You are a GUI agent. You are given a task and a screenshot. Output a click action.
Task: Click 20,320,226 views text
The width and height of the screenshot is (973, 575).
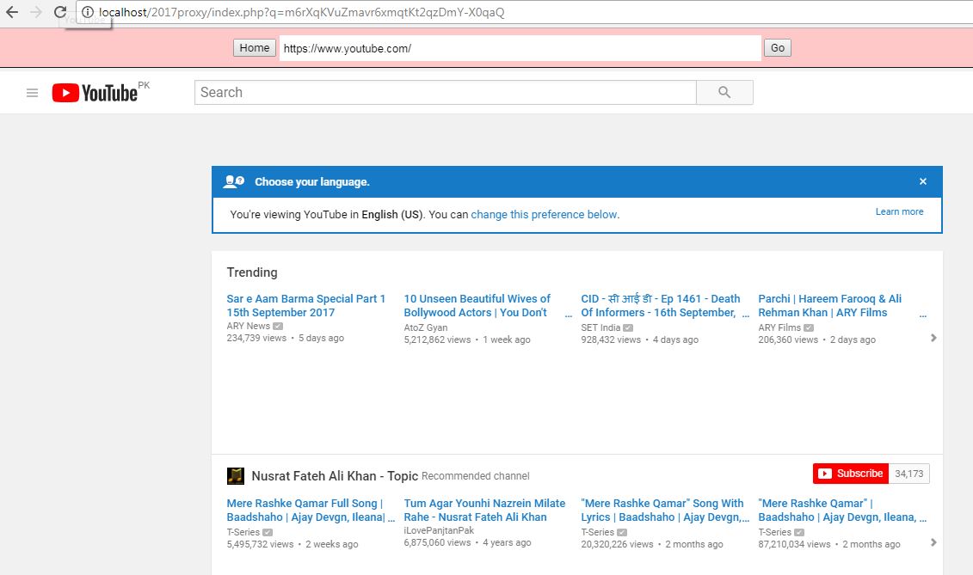coord(617,545)
